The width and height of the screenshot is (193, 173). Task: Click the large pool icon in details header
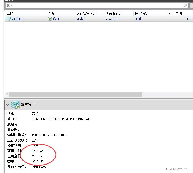click(16, 105)
